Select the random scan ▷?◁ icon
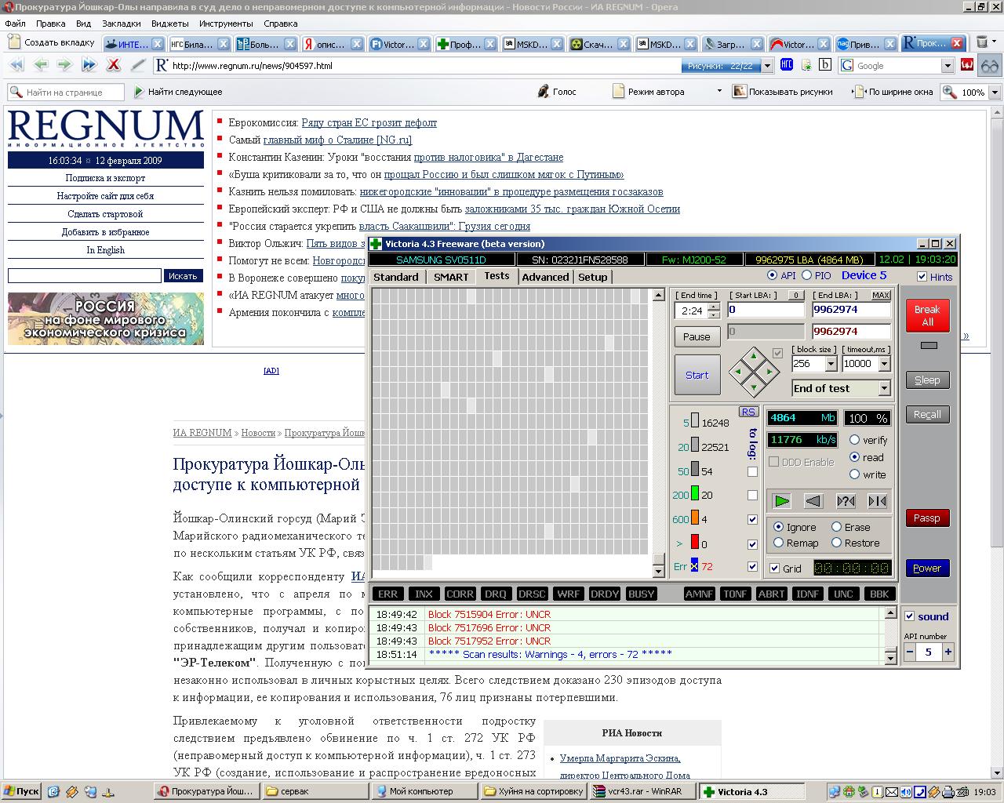This screenshot has width=1004, height=803. [846, 501]
